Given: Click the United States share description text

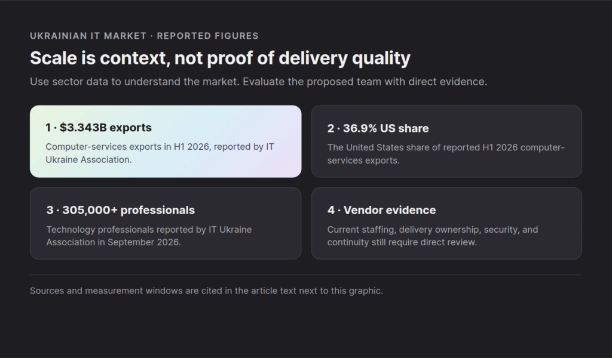Looking at the screenshot, I should click(x=446, y=154).
